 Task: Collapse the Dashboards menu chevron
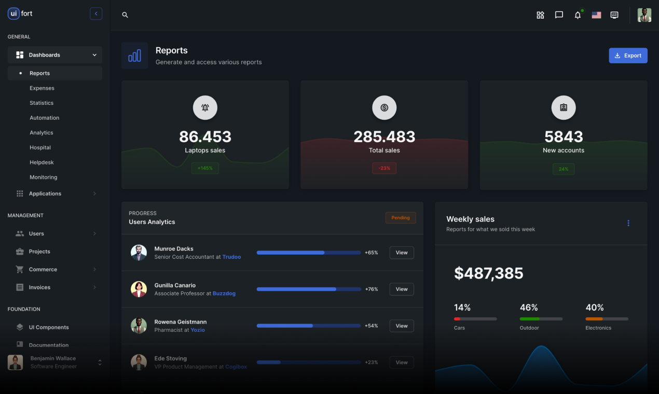[94, 55]
